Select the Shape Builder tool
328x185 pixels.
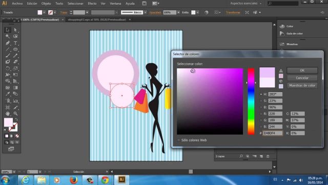click(8, 81)
